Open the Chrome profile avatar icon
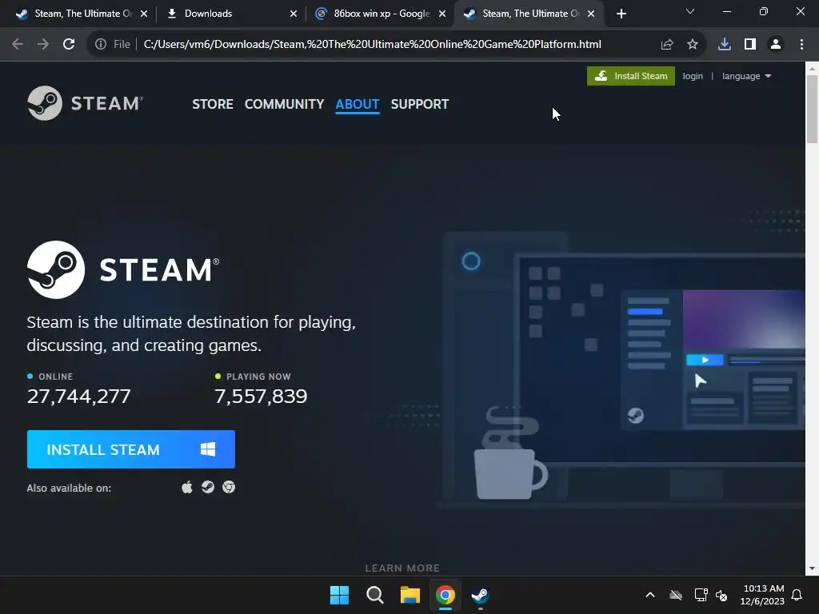Image resolution: width=819 pixels, height=614 pixels. click(x=776, y=45)
